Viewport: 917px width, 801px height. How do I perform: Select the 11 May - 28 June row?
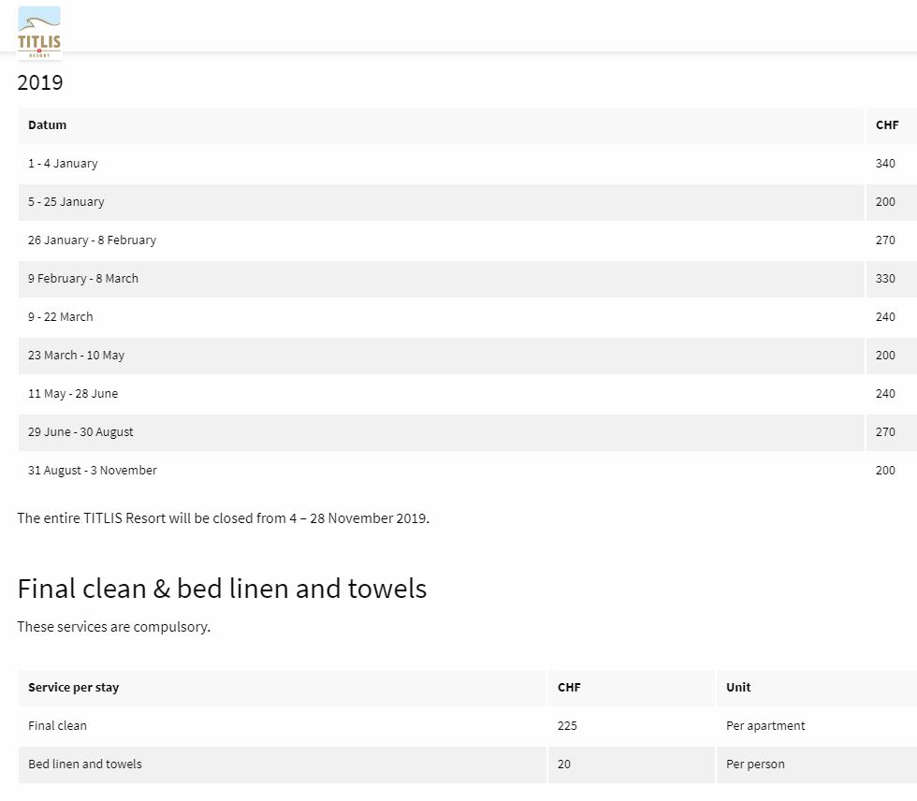click(73, 394)
